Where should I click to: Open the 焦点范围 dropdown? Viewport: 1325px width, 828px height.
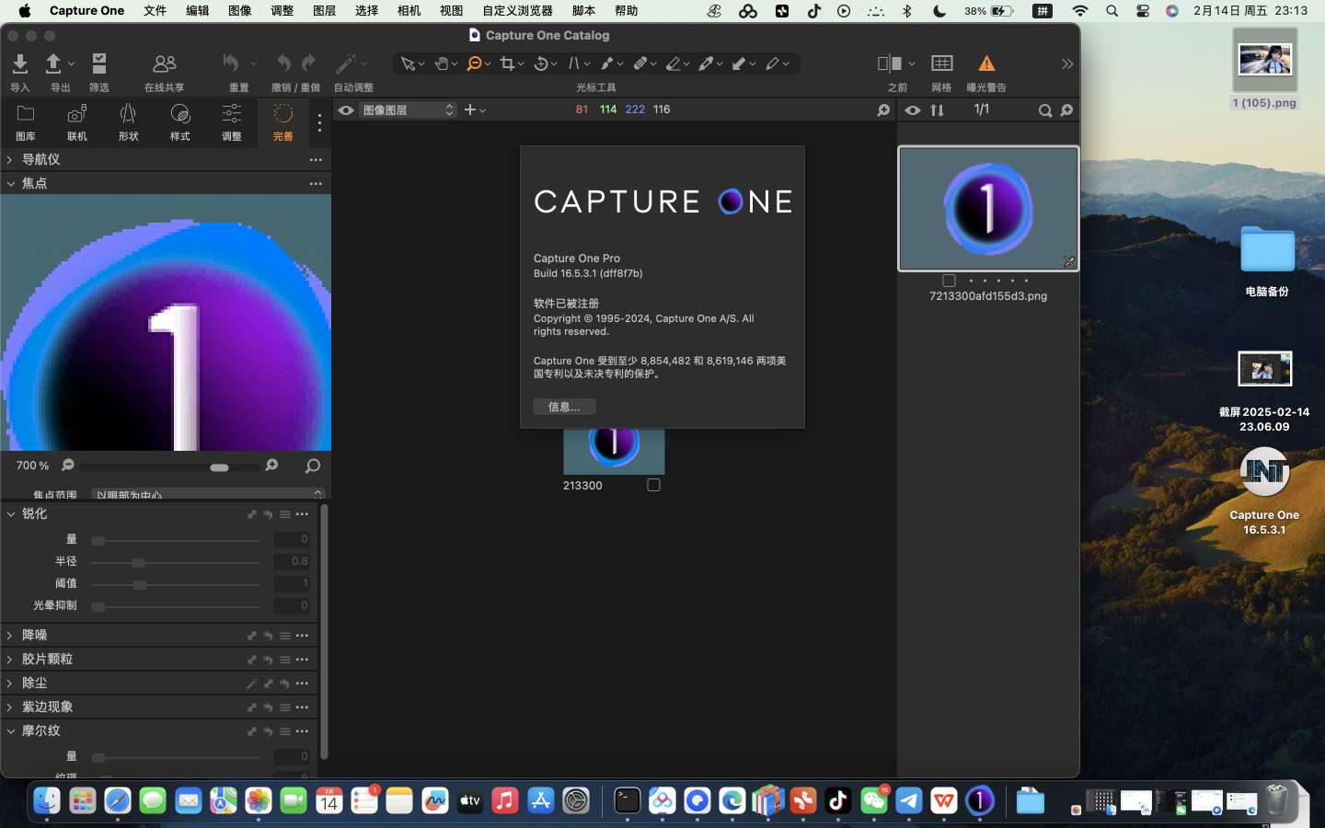209,495
